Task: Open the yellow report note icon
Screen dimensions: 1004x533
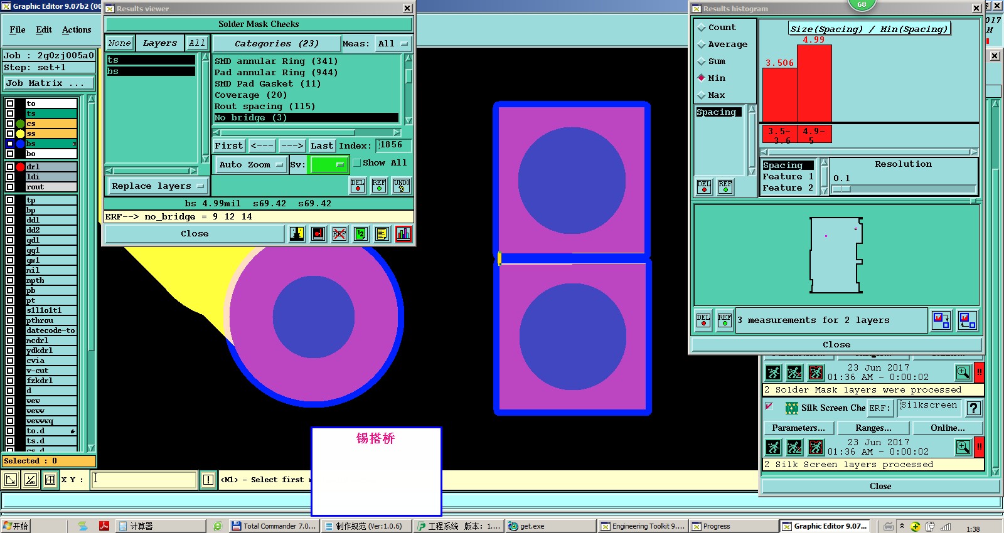Action: click(x=382, y=234)
